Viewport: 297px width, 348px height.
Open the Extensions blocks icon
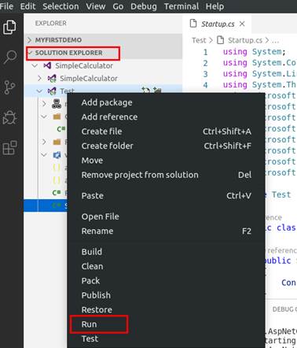click(9, 147)
